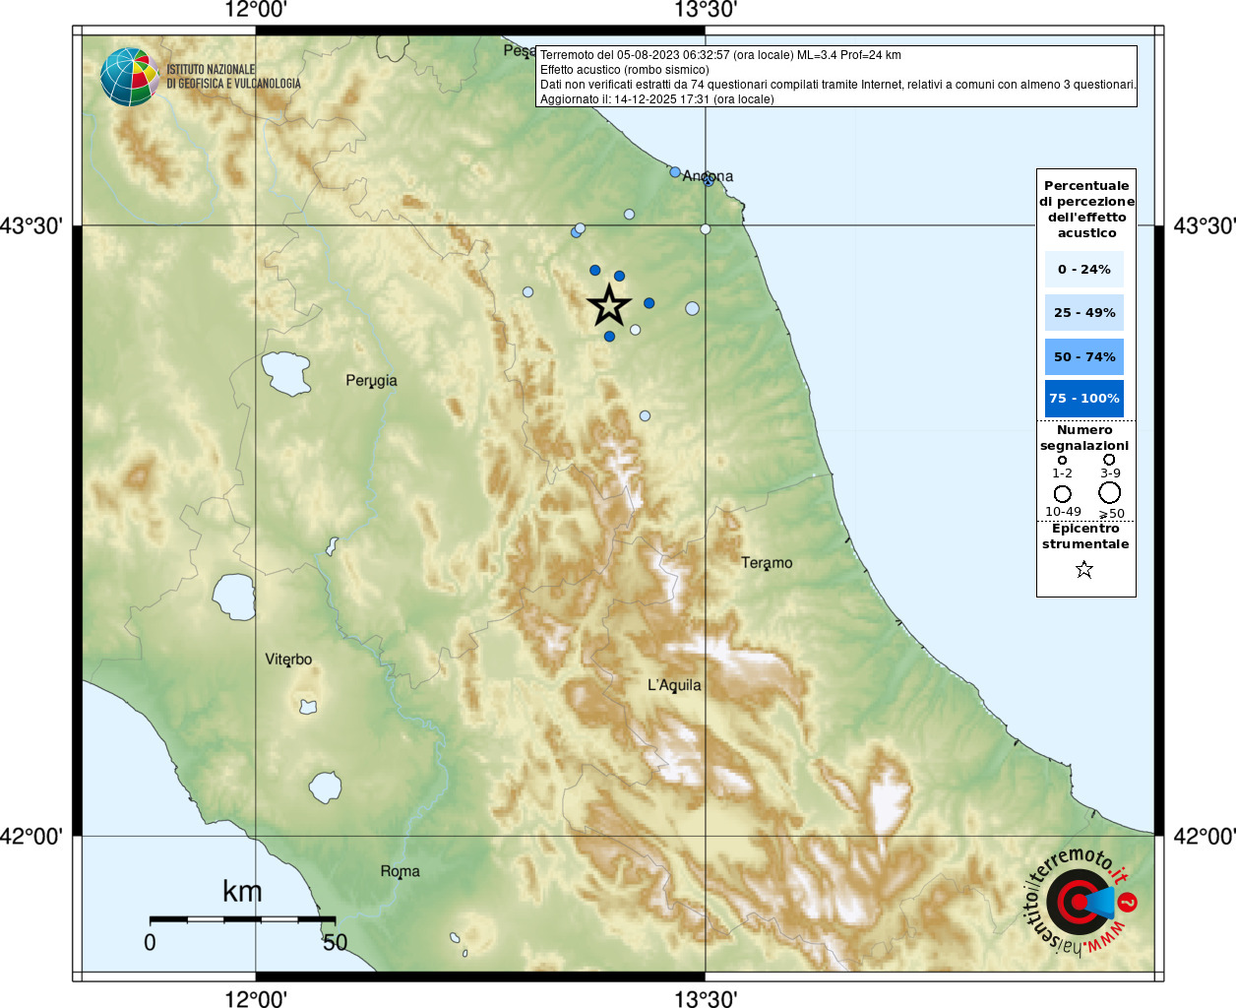Click the pale dot west of the epicenter star

click(x=527, y=292)
